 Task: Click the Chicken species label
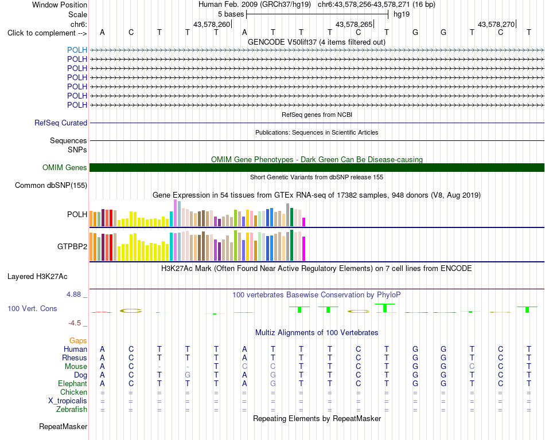pyautogui.click(x=73, y=392)
